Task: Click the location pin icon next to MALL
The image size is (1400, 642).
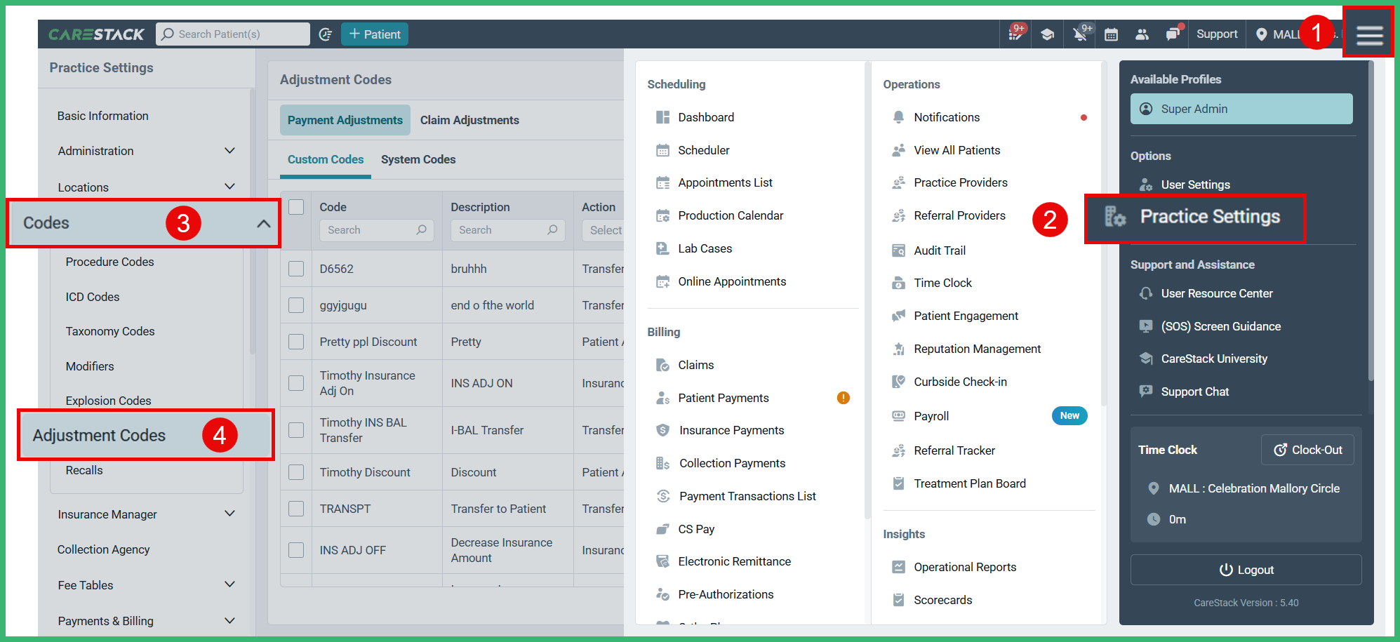Action: coord(1263,33)
